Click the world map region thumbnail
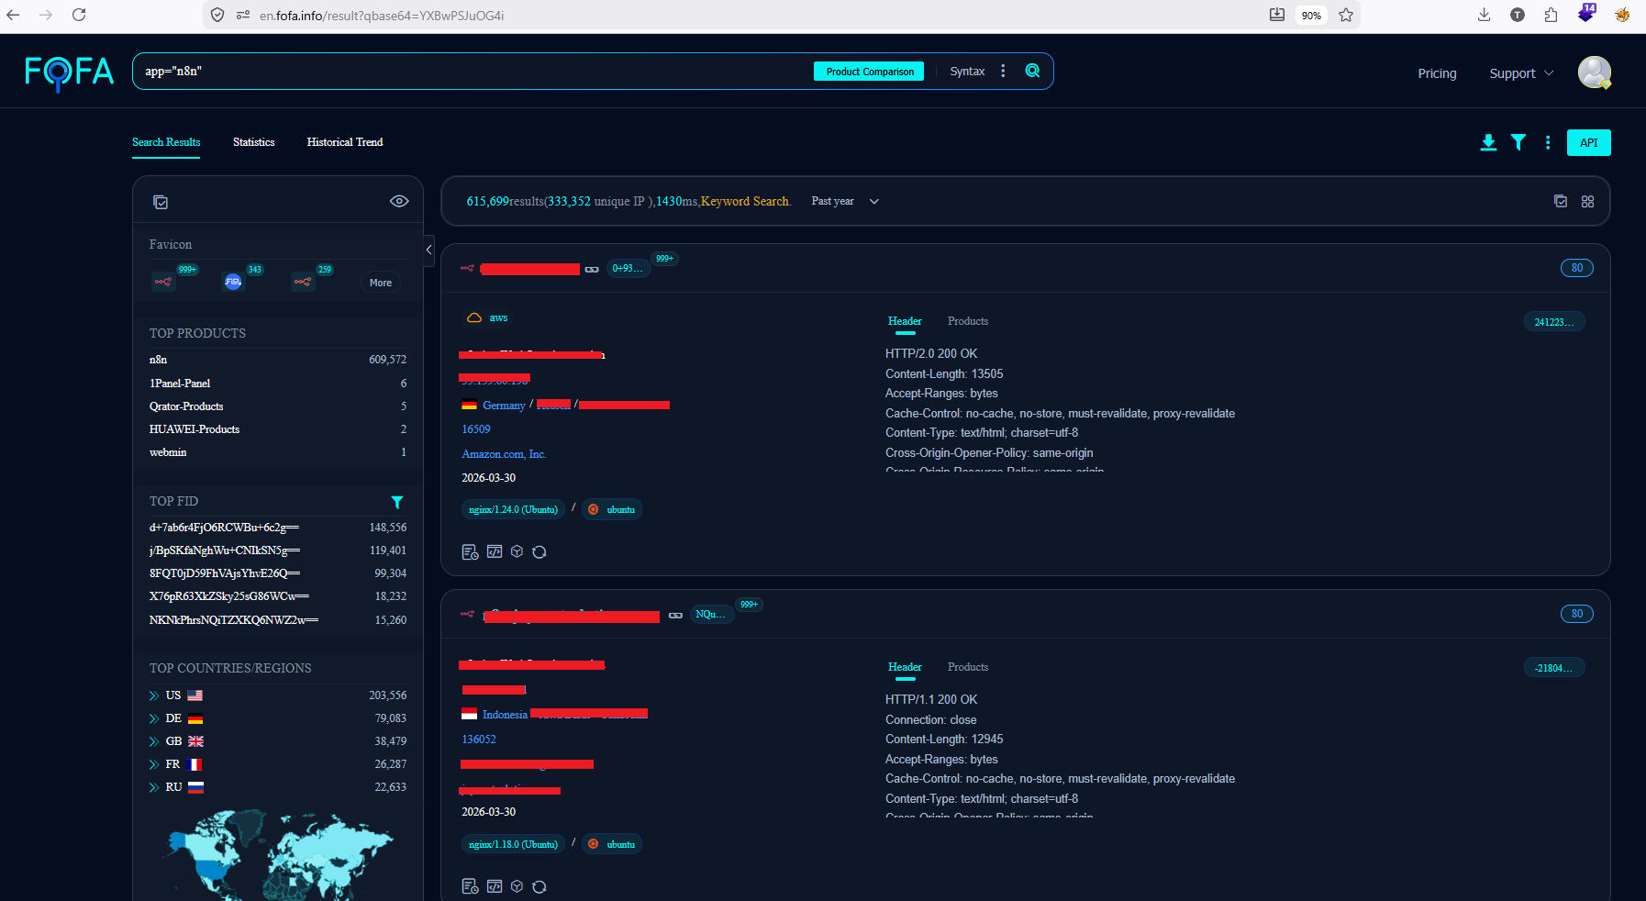 [x=277, y=853]
